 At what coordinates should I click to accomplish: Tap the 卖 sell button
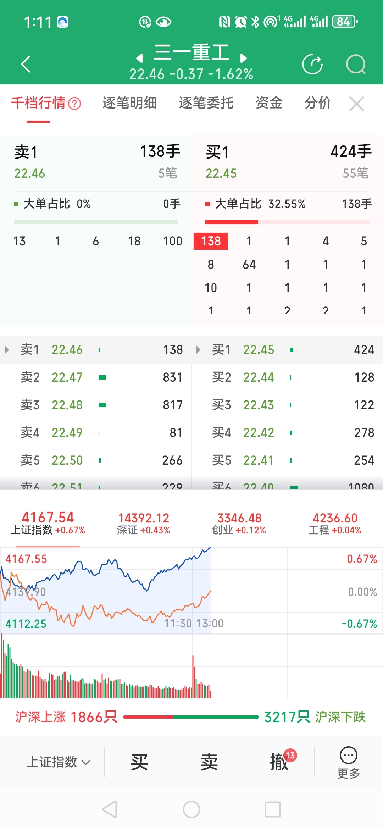209,762
